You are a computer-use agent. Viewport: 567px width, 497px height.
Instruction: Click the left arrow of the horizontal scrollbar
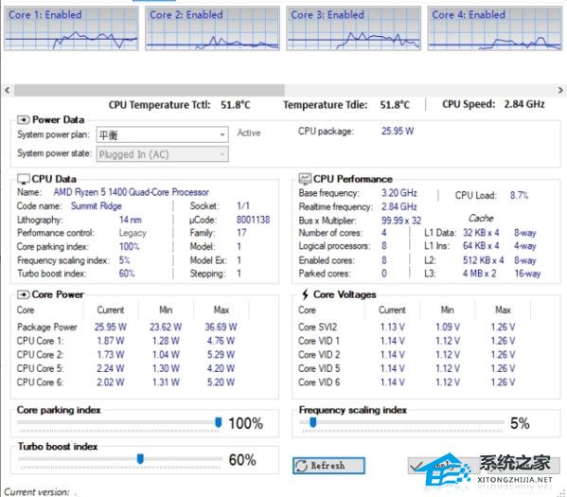click(x=8, y=90)
